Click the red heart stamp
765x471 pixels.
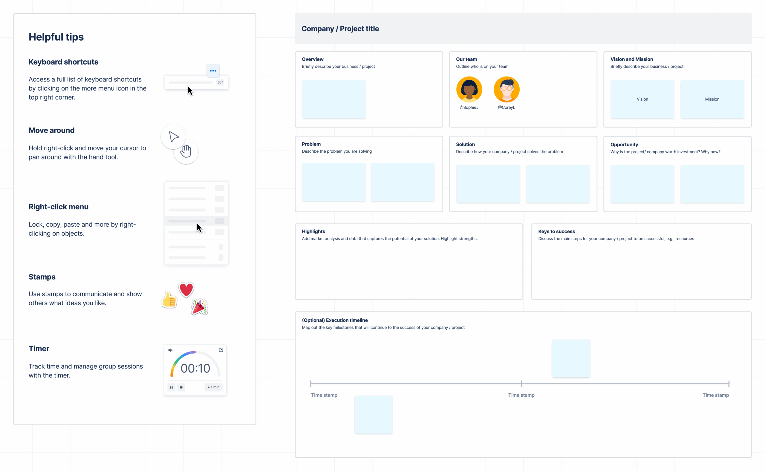(x=186, y=290)
